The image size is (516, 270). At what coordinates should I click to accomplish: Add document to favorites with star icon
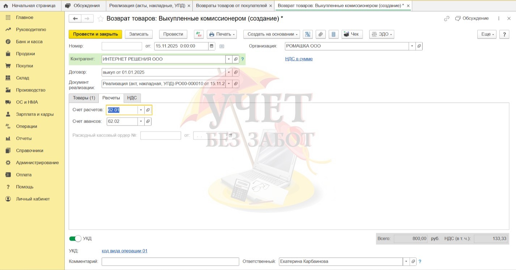pos(101,19)
